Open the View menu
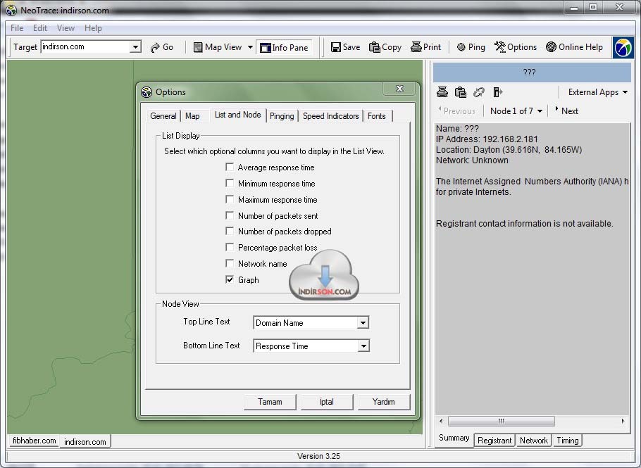 click(x=66, y=28)
